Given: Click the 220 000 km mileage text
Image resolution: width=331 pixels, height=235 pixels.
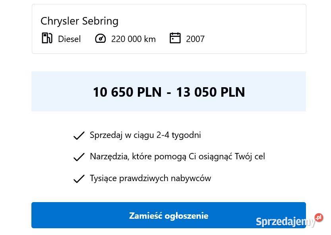Looking at the screenshot, I should [134, 39].
